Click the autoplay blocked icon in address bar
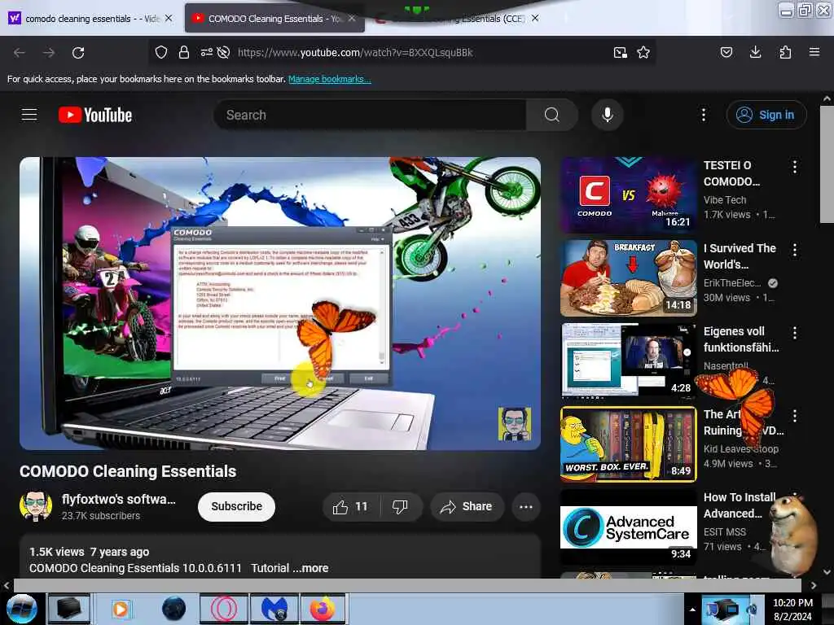 224,52
